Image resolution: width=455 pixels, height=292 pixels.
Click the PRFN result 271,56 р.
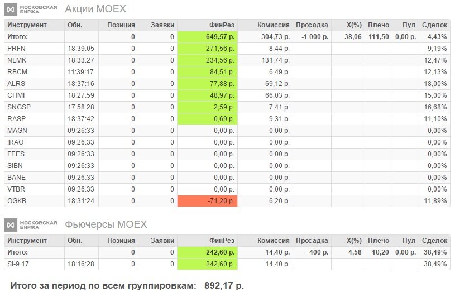(x=221, y=49)
